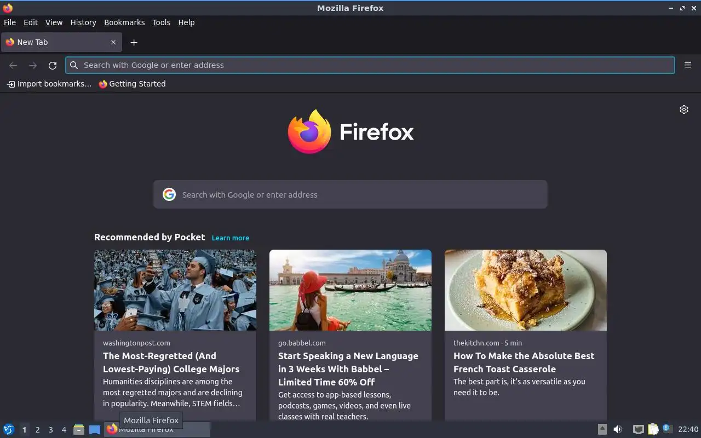
Task: Open the Getting Started bookmark
Action: pos(132,84)
